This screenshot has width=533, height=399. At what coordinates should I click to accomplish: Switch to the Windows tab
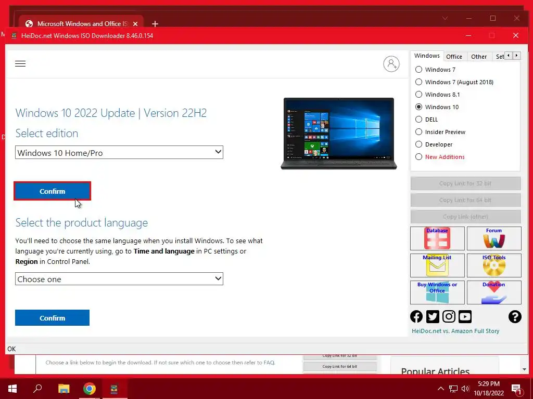point(427,56)
